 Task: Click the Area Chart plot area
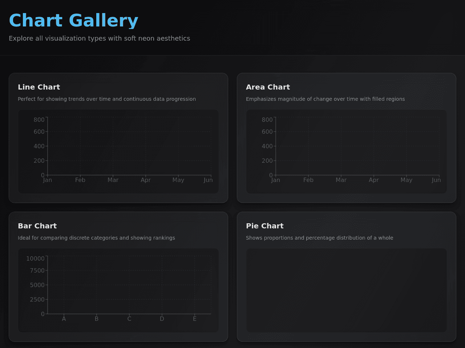tap(357, 146)
